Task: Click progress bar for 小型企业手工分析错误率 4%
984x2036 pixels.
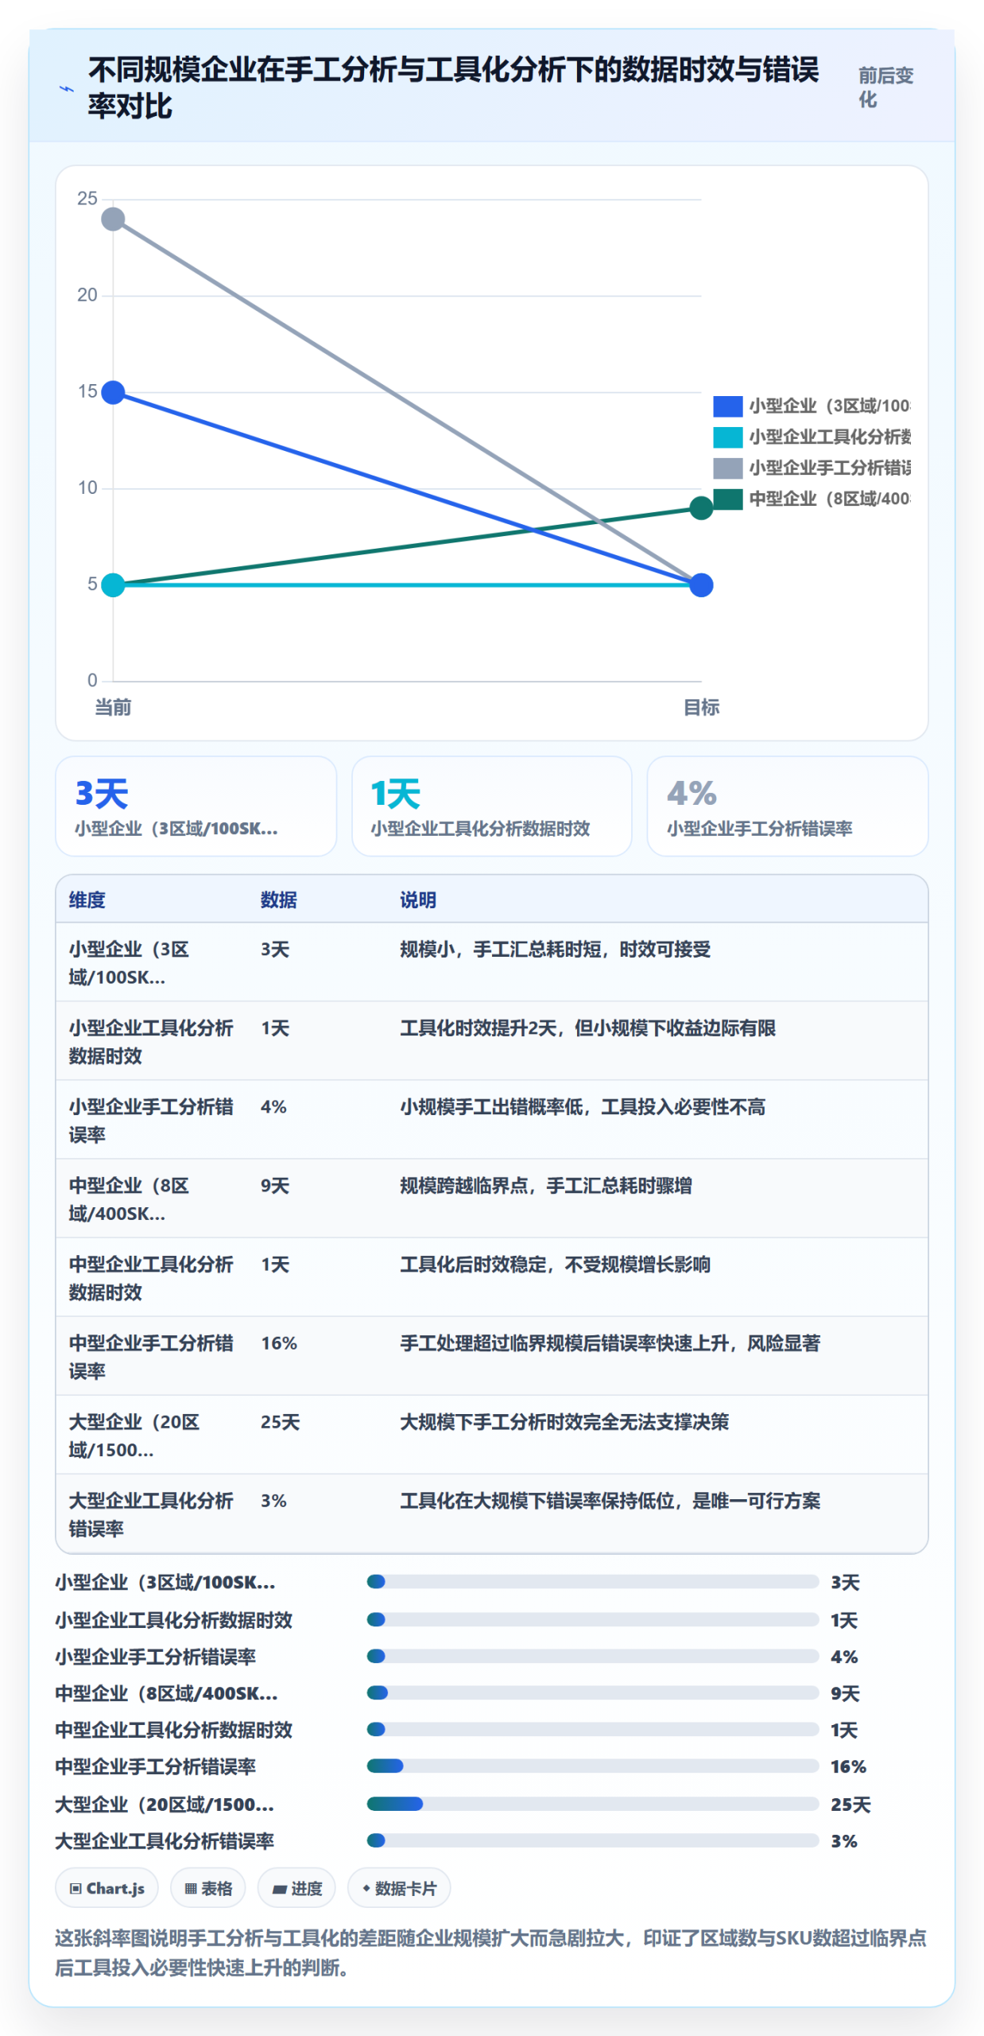Action: point(593,1656)
